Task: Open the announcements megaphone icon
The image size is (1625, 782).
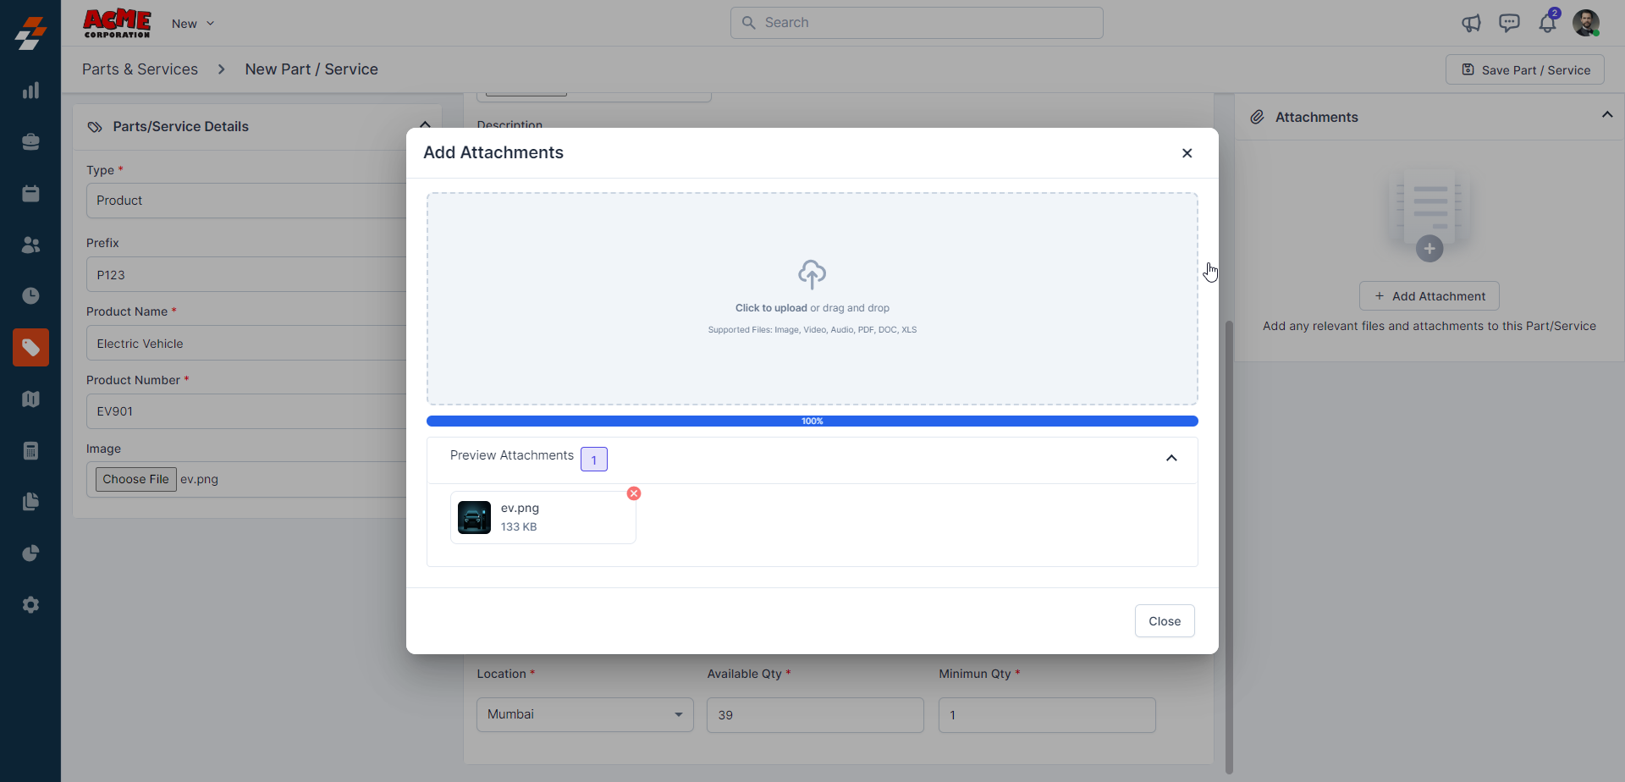Action: pos(1471,23)
